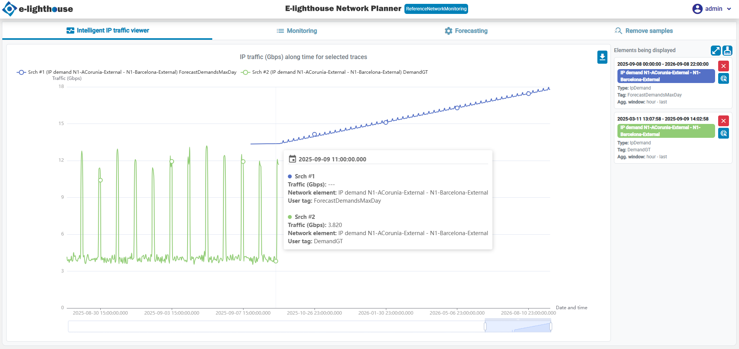Click the blue IP demand label in first card
This screenshot has width=739, height=349.
[x=666, y=76]
